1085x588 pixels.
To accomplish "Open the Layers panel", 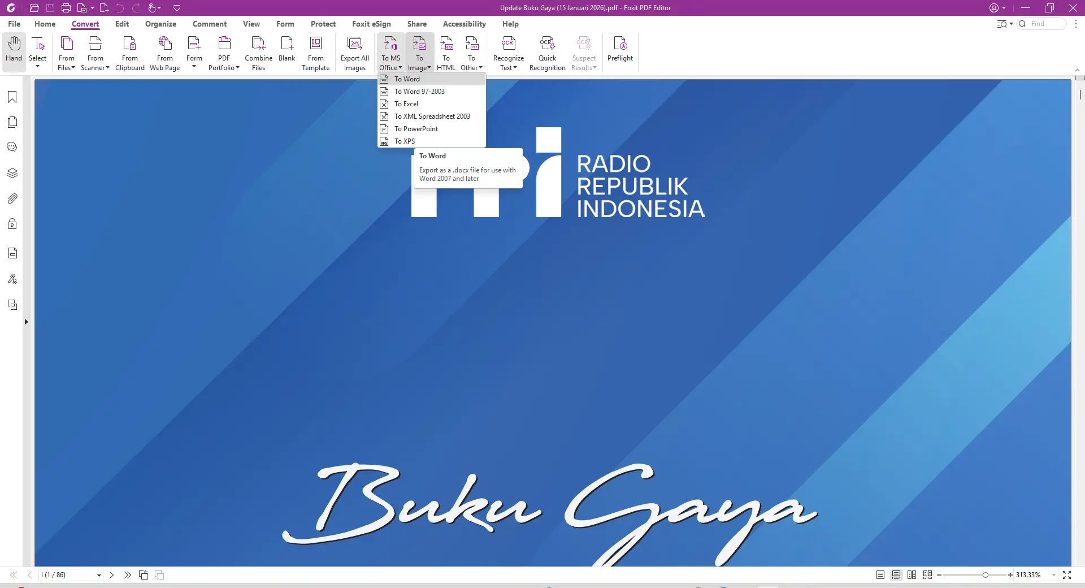I will click(x=12, y=173).
